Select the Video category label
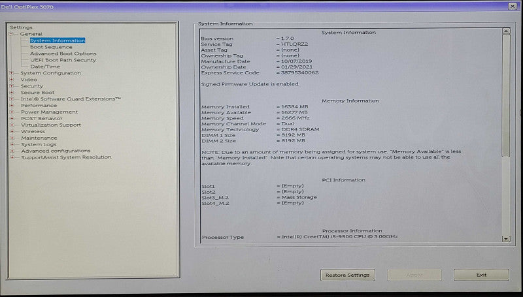Viewport: 523px width, 297px height. tap(29, 80)
